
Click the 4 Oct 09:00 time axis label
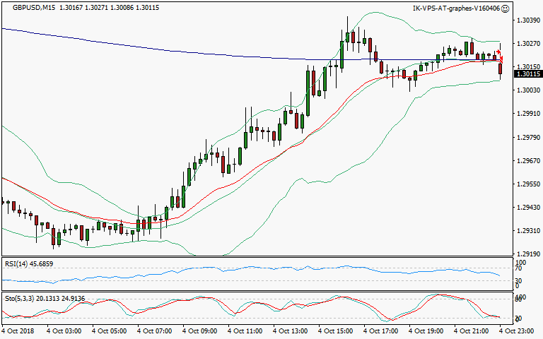199,330
